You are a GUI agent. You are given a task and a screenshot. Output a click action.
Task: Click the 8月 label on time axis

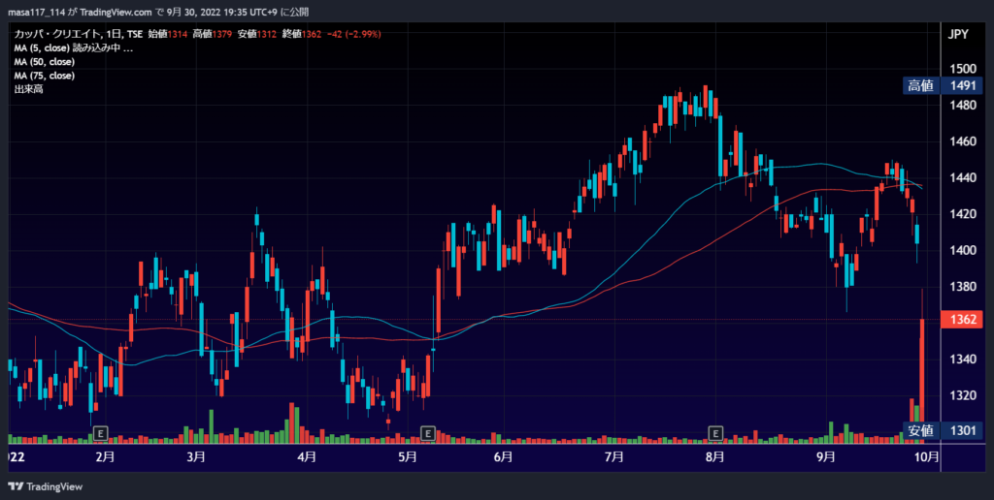pyautogui.click(x=714, y=457)
